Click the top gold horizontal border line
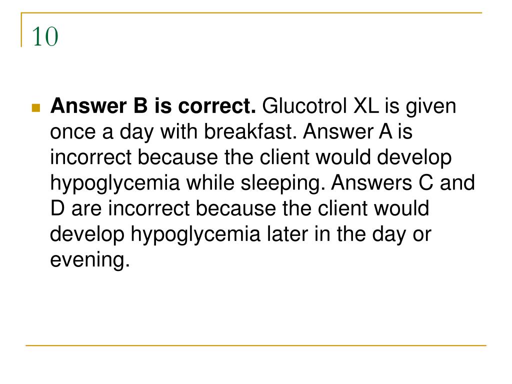Viewport: 512px width, 384px height. 251,13
